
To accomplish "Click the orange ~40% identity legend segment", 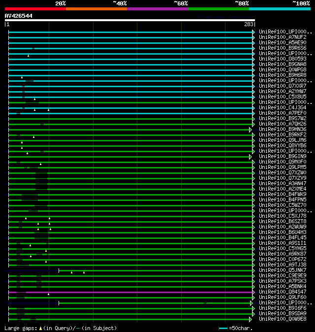I will (96, 9).
